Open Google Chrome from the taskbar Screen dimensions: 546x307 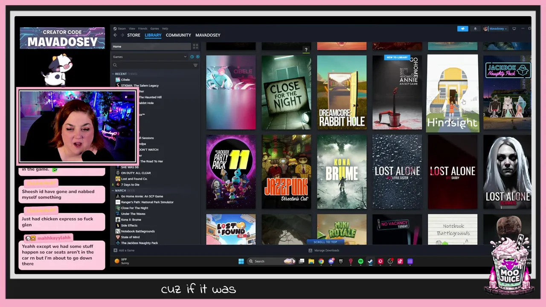tap(321, 261)
